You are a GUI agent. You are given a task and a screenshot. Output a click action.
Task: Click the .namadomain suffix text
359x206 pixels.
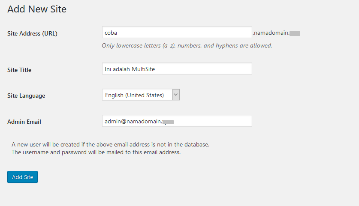271,33
